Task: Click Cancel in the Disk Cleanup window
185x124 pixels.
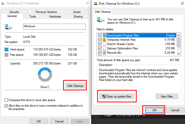Action: click(x=175, y=110)
